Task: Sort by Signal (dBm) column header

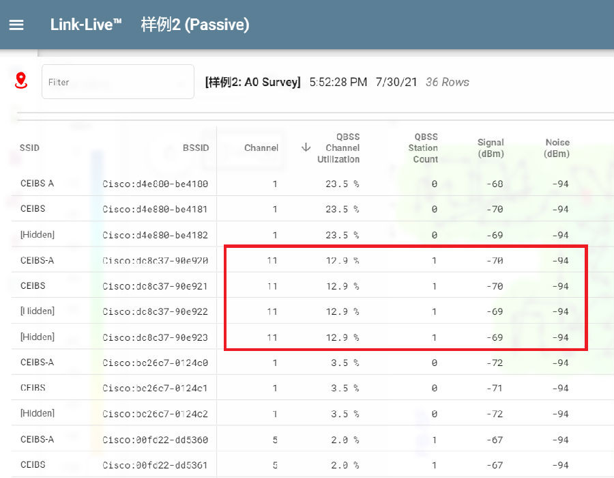Action: (490, 148)
